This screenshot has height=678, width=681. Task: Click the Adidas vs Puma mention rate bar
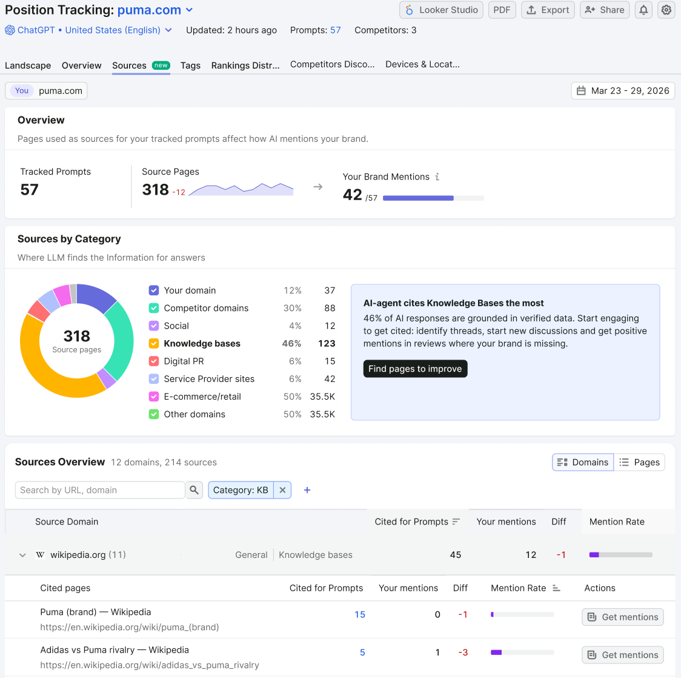pos(522,653)
